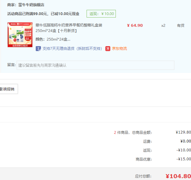
Task: Open the 蒙牛低脂高钙牛奶 product title link
Action: [x=69, y=28]
